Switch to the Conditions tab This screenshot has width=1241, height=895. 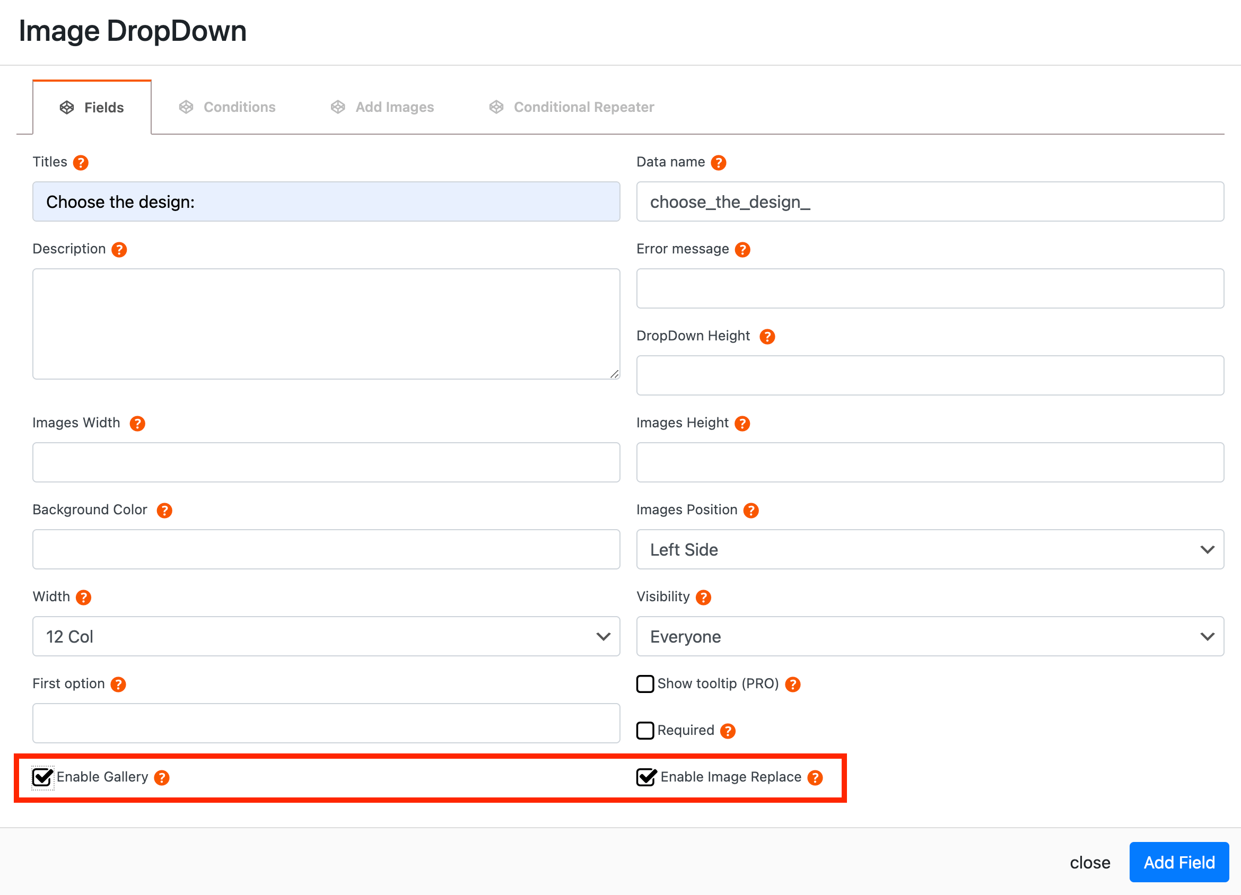pyautogui.click(x=228, y=107)
